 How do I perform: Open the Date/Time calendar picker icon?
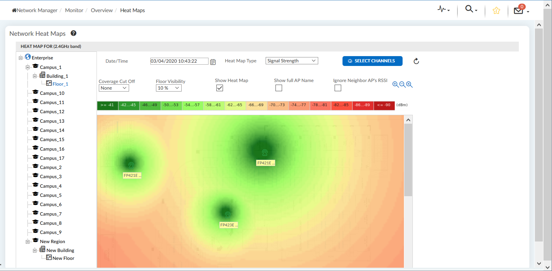click(213, 62)
